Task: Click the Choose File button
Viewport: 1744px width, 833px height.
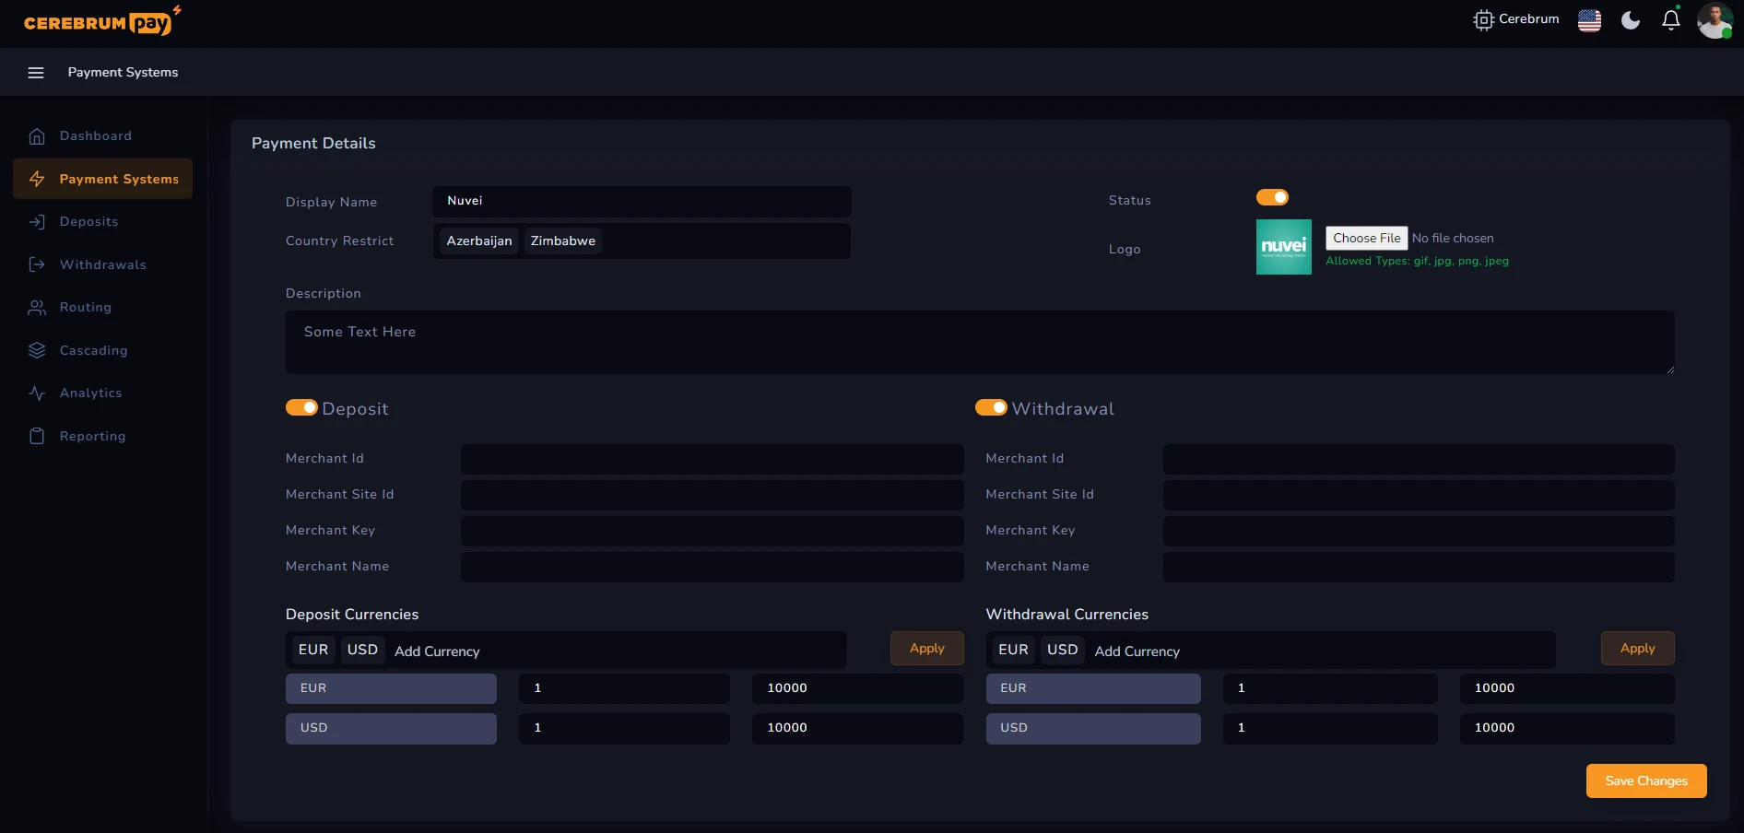Action: (1366, 238)
